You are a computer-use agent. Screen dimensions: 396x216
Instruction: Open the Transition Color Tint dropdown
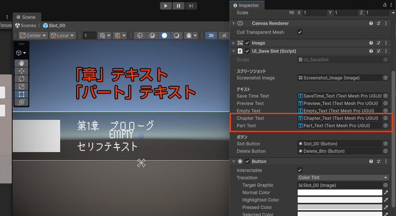coord(343,178)
